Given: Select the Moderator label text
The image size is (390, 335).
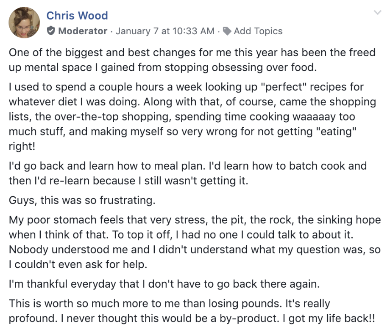Looking at the screenshot, I should [83, 31].
